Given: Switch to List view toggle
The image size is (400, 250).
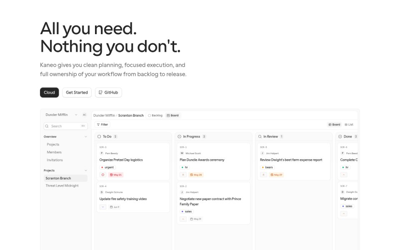Looking at the screenshot, I should pyautogui.click(x=349, y=125).
